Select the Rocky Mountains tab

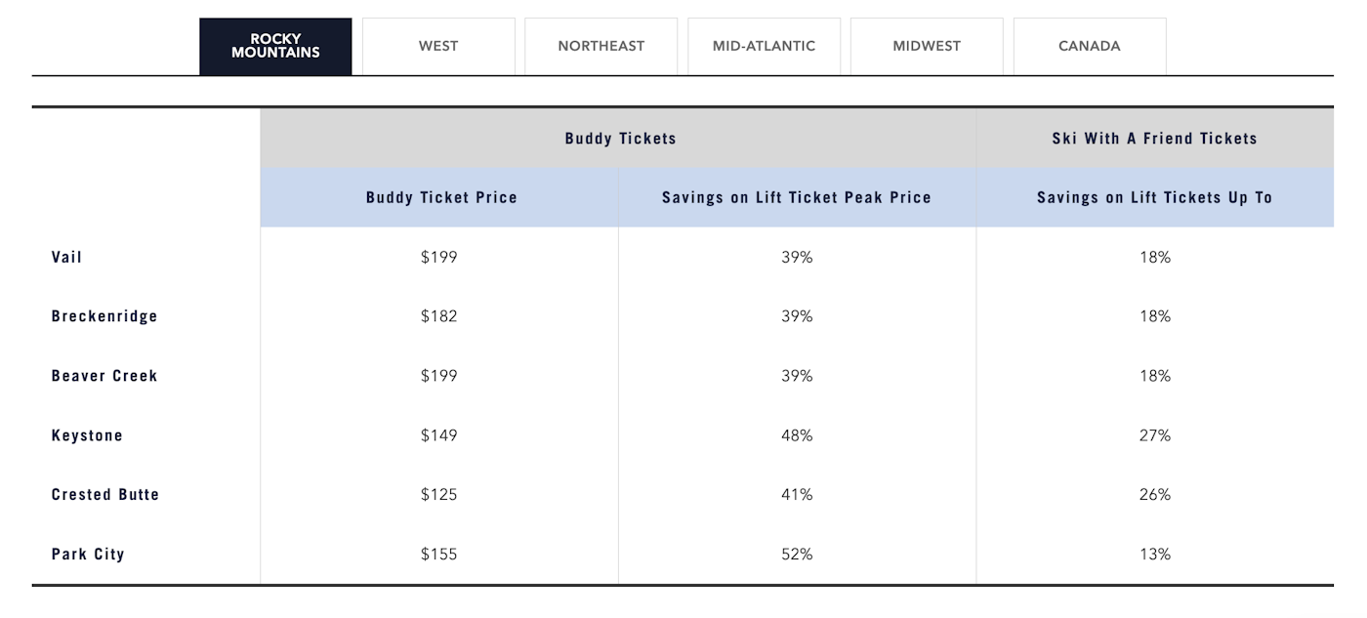click(x=275, y=46)
